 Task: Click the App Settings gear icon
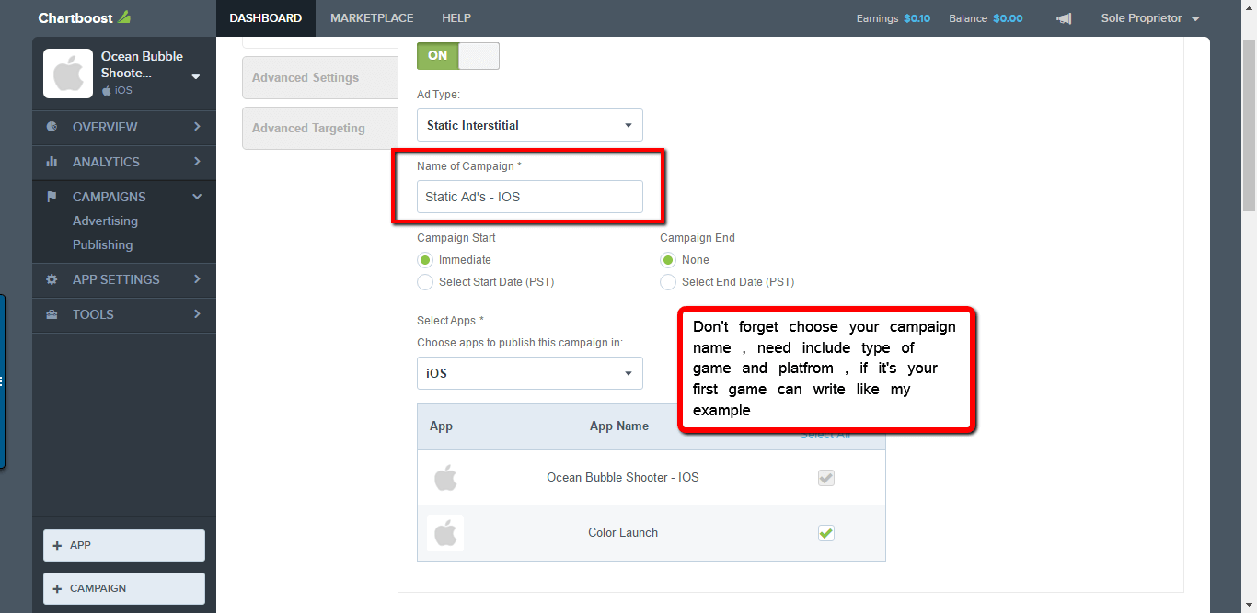(x=52, y=279)
